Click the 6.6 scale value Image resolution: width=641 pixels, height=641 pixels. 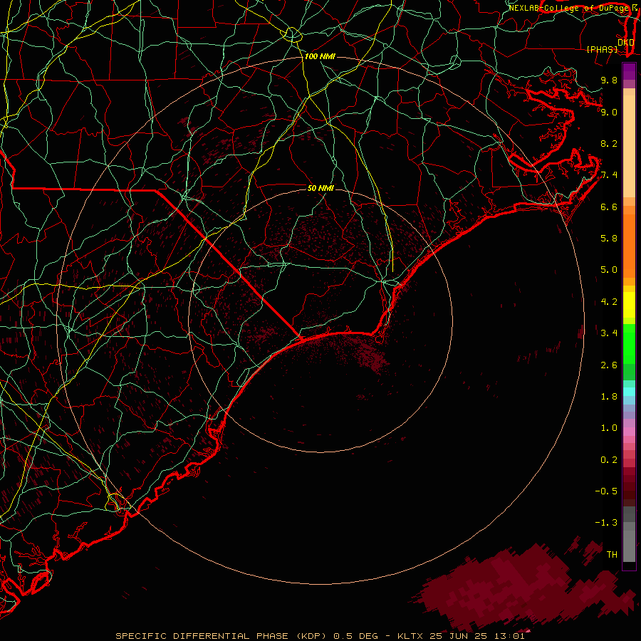[x=609, y=207]
